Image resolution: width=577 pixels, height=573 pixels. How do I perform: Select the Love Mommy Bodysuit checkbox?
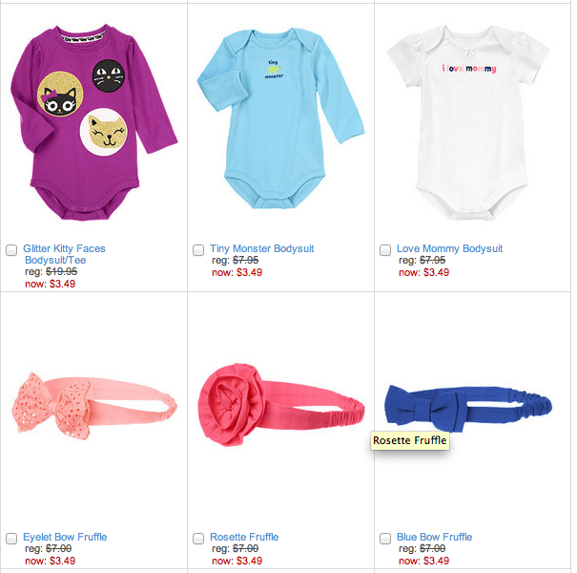click(385, 250)
